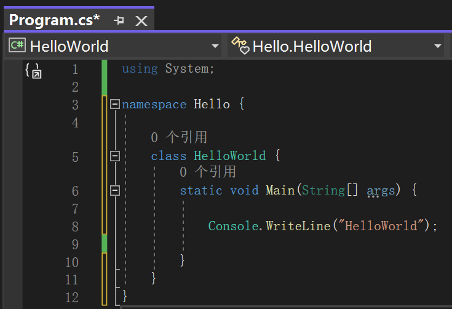Collapse the class HelloWorld block

pos(114,156)
